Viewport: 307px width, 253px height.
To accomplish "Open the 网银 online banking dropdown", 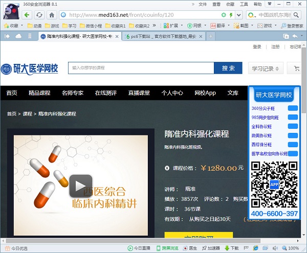I will click(196, 26).
